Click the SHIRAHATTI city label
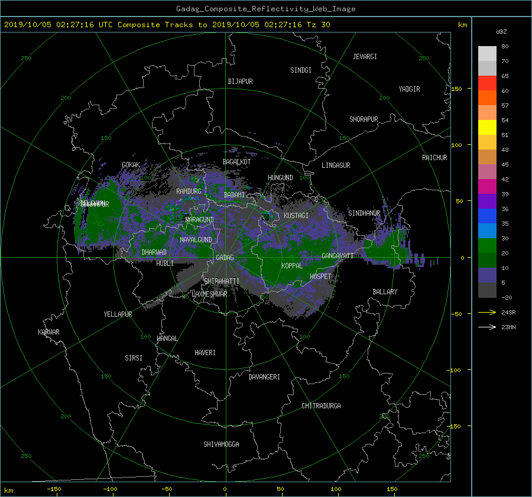This screenshot has width=532, height=497. coord(222,281)
